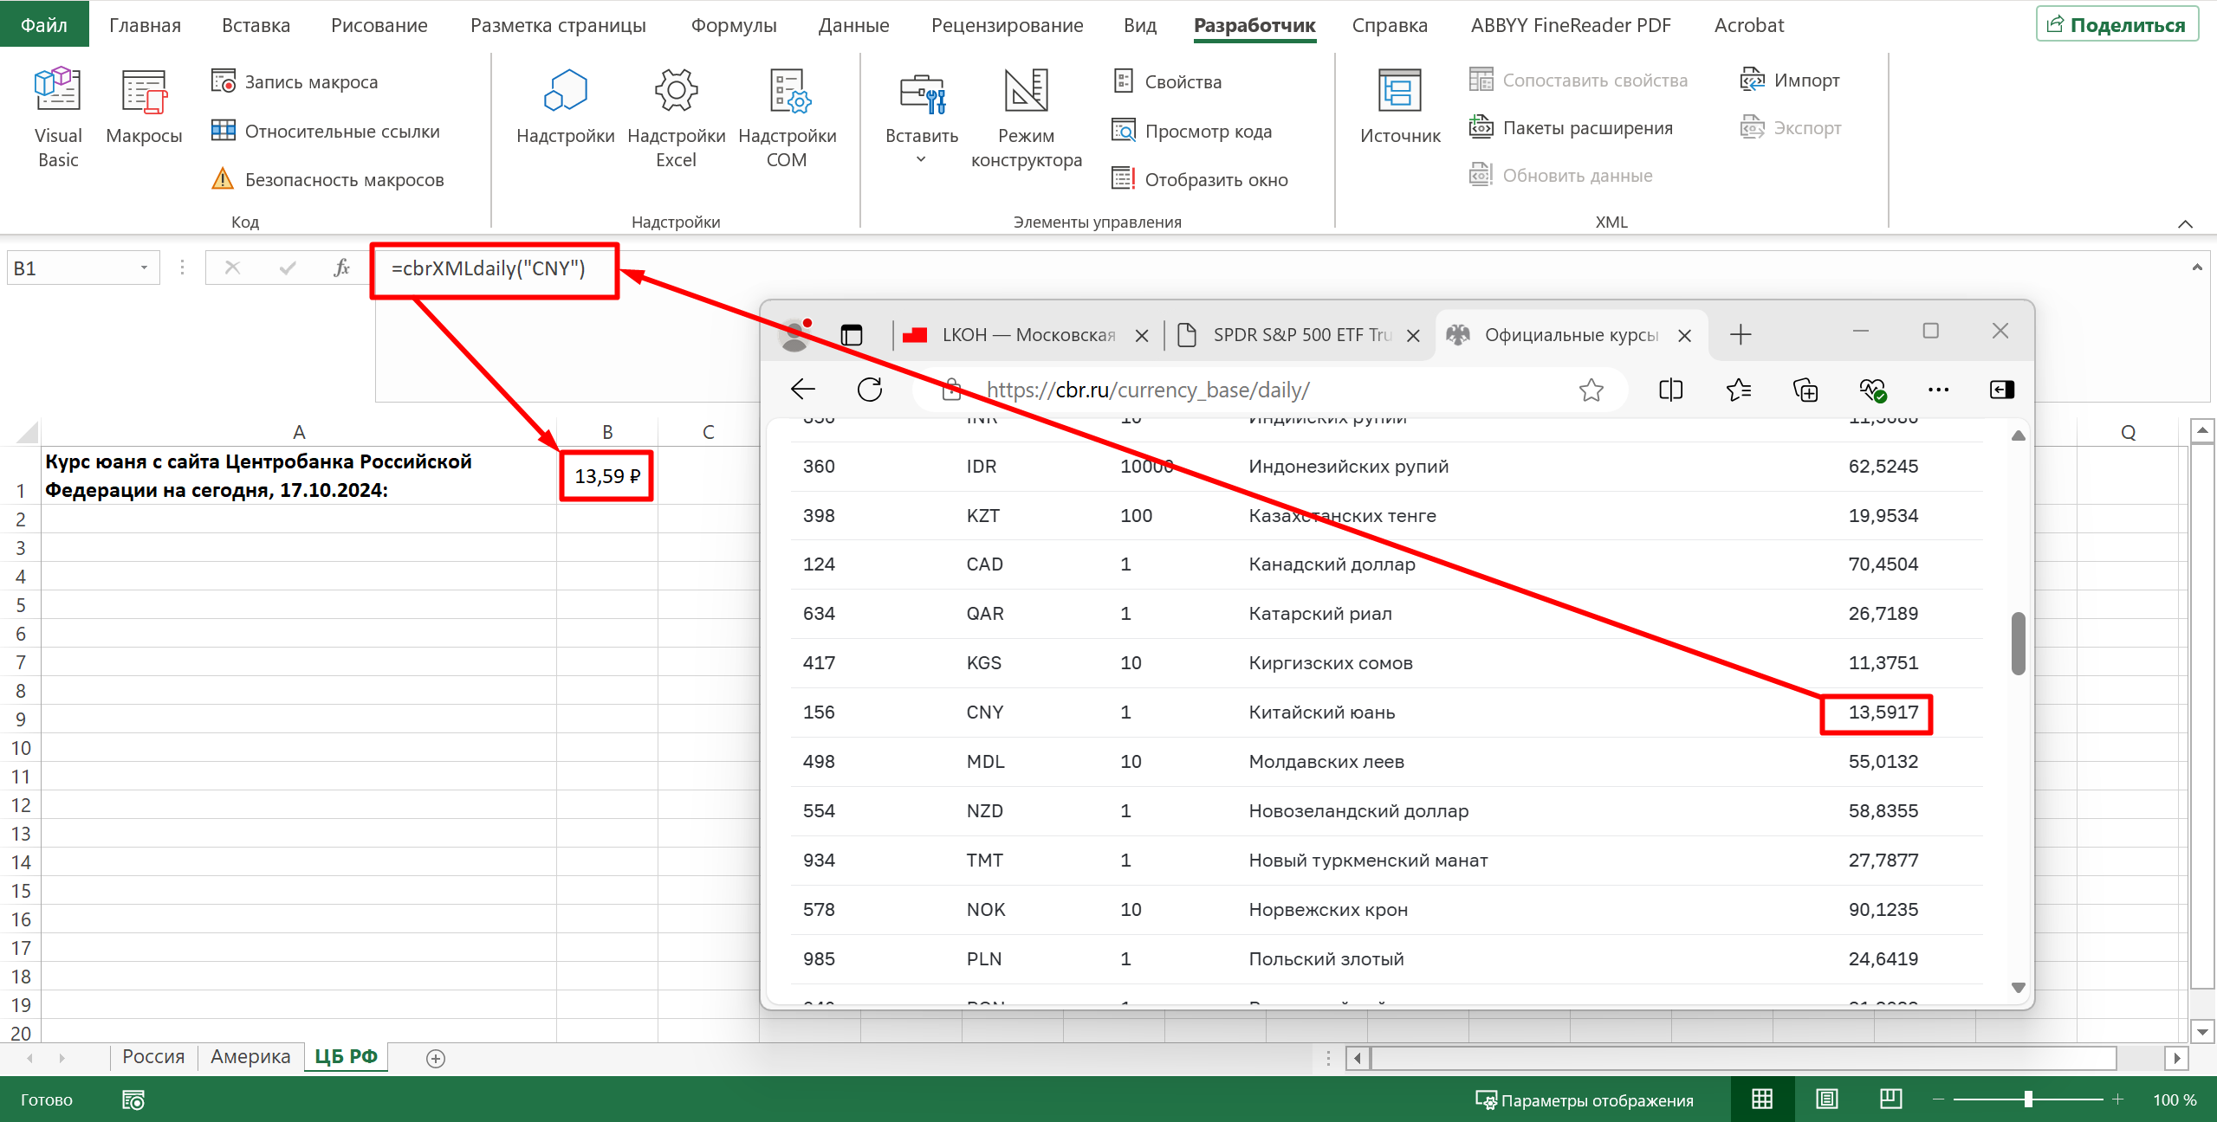Switch to the Вставка ribbon tab
Image resolution: width=2217 pixels, height=1122 pixels.
click(256, 25)
